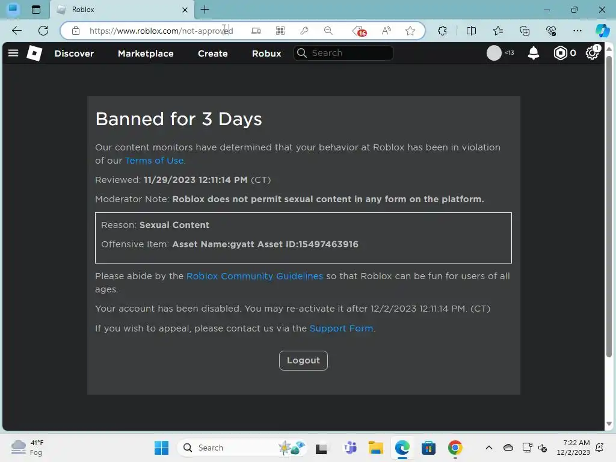Open Google Chrome from taskbar

click(x=455, y=448)
